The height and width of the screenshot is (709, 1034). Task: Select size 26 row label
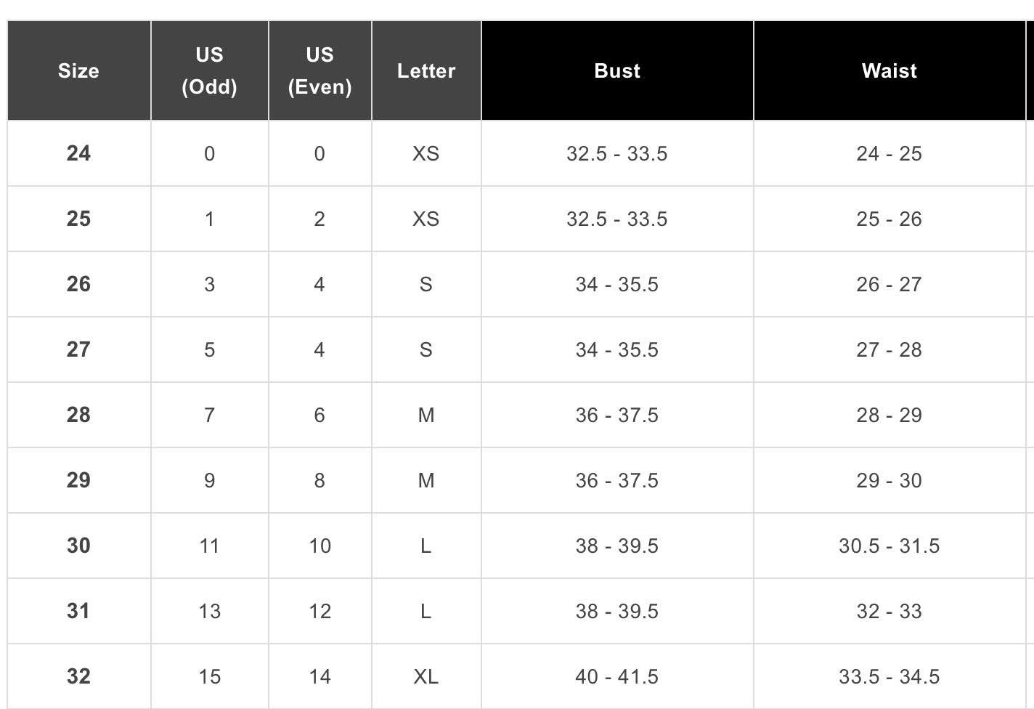pos(78,284)
